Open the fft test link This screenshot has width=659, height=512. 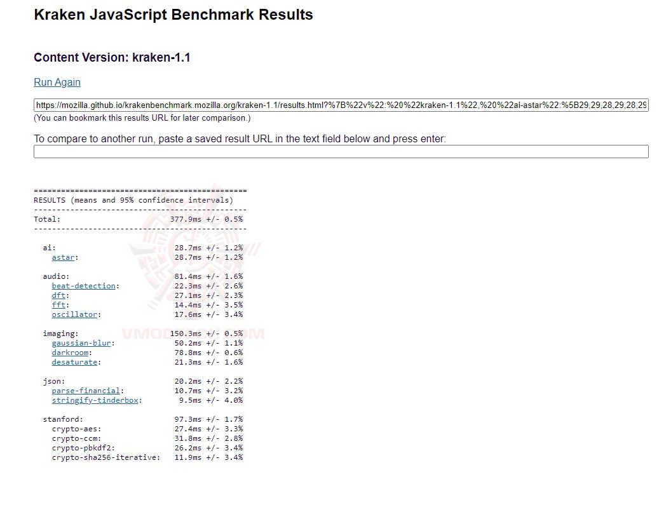click(x=59, y=305)
